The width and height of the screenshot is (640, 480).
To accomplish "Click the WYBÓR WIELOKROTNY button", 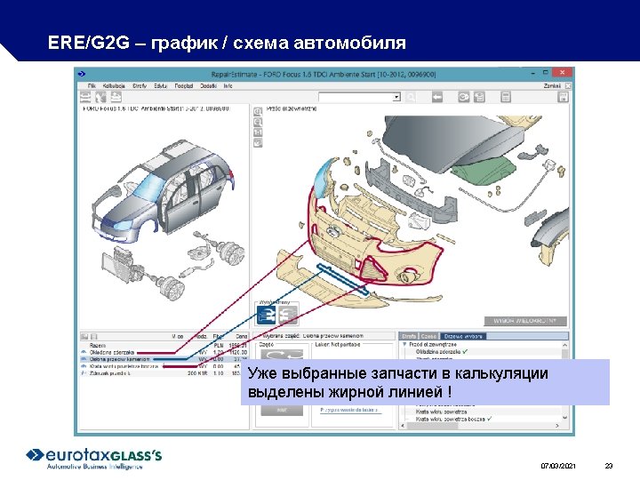I will (x=525, y=321).
